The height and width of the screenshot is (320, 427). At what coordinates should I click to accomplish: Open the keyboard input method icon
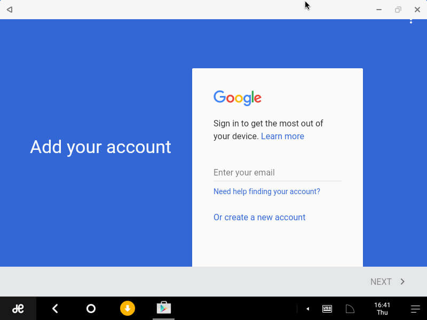point(327,309)
